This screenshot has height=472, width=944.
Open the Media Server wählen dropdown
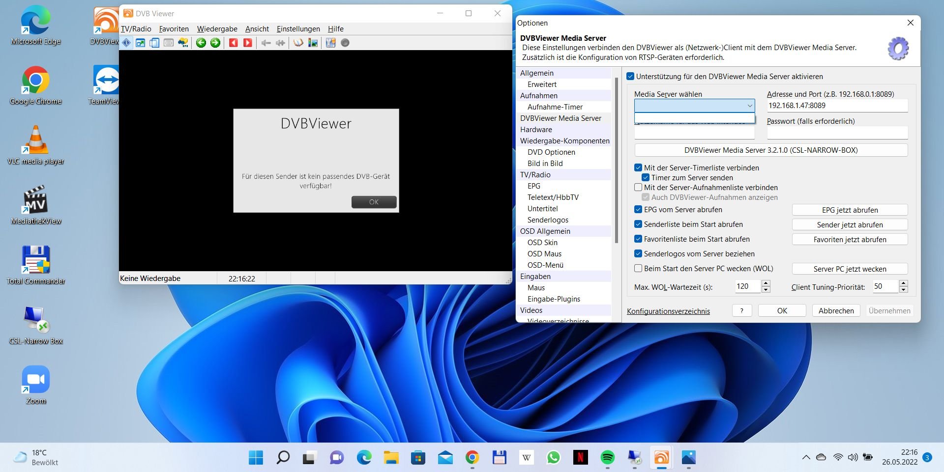749,106
